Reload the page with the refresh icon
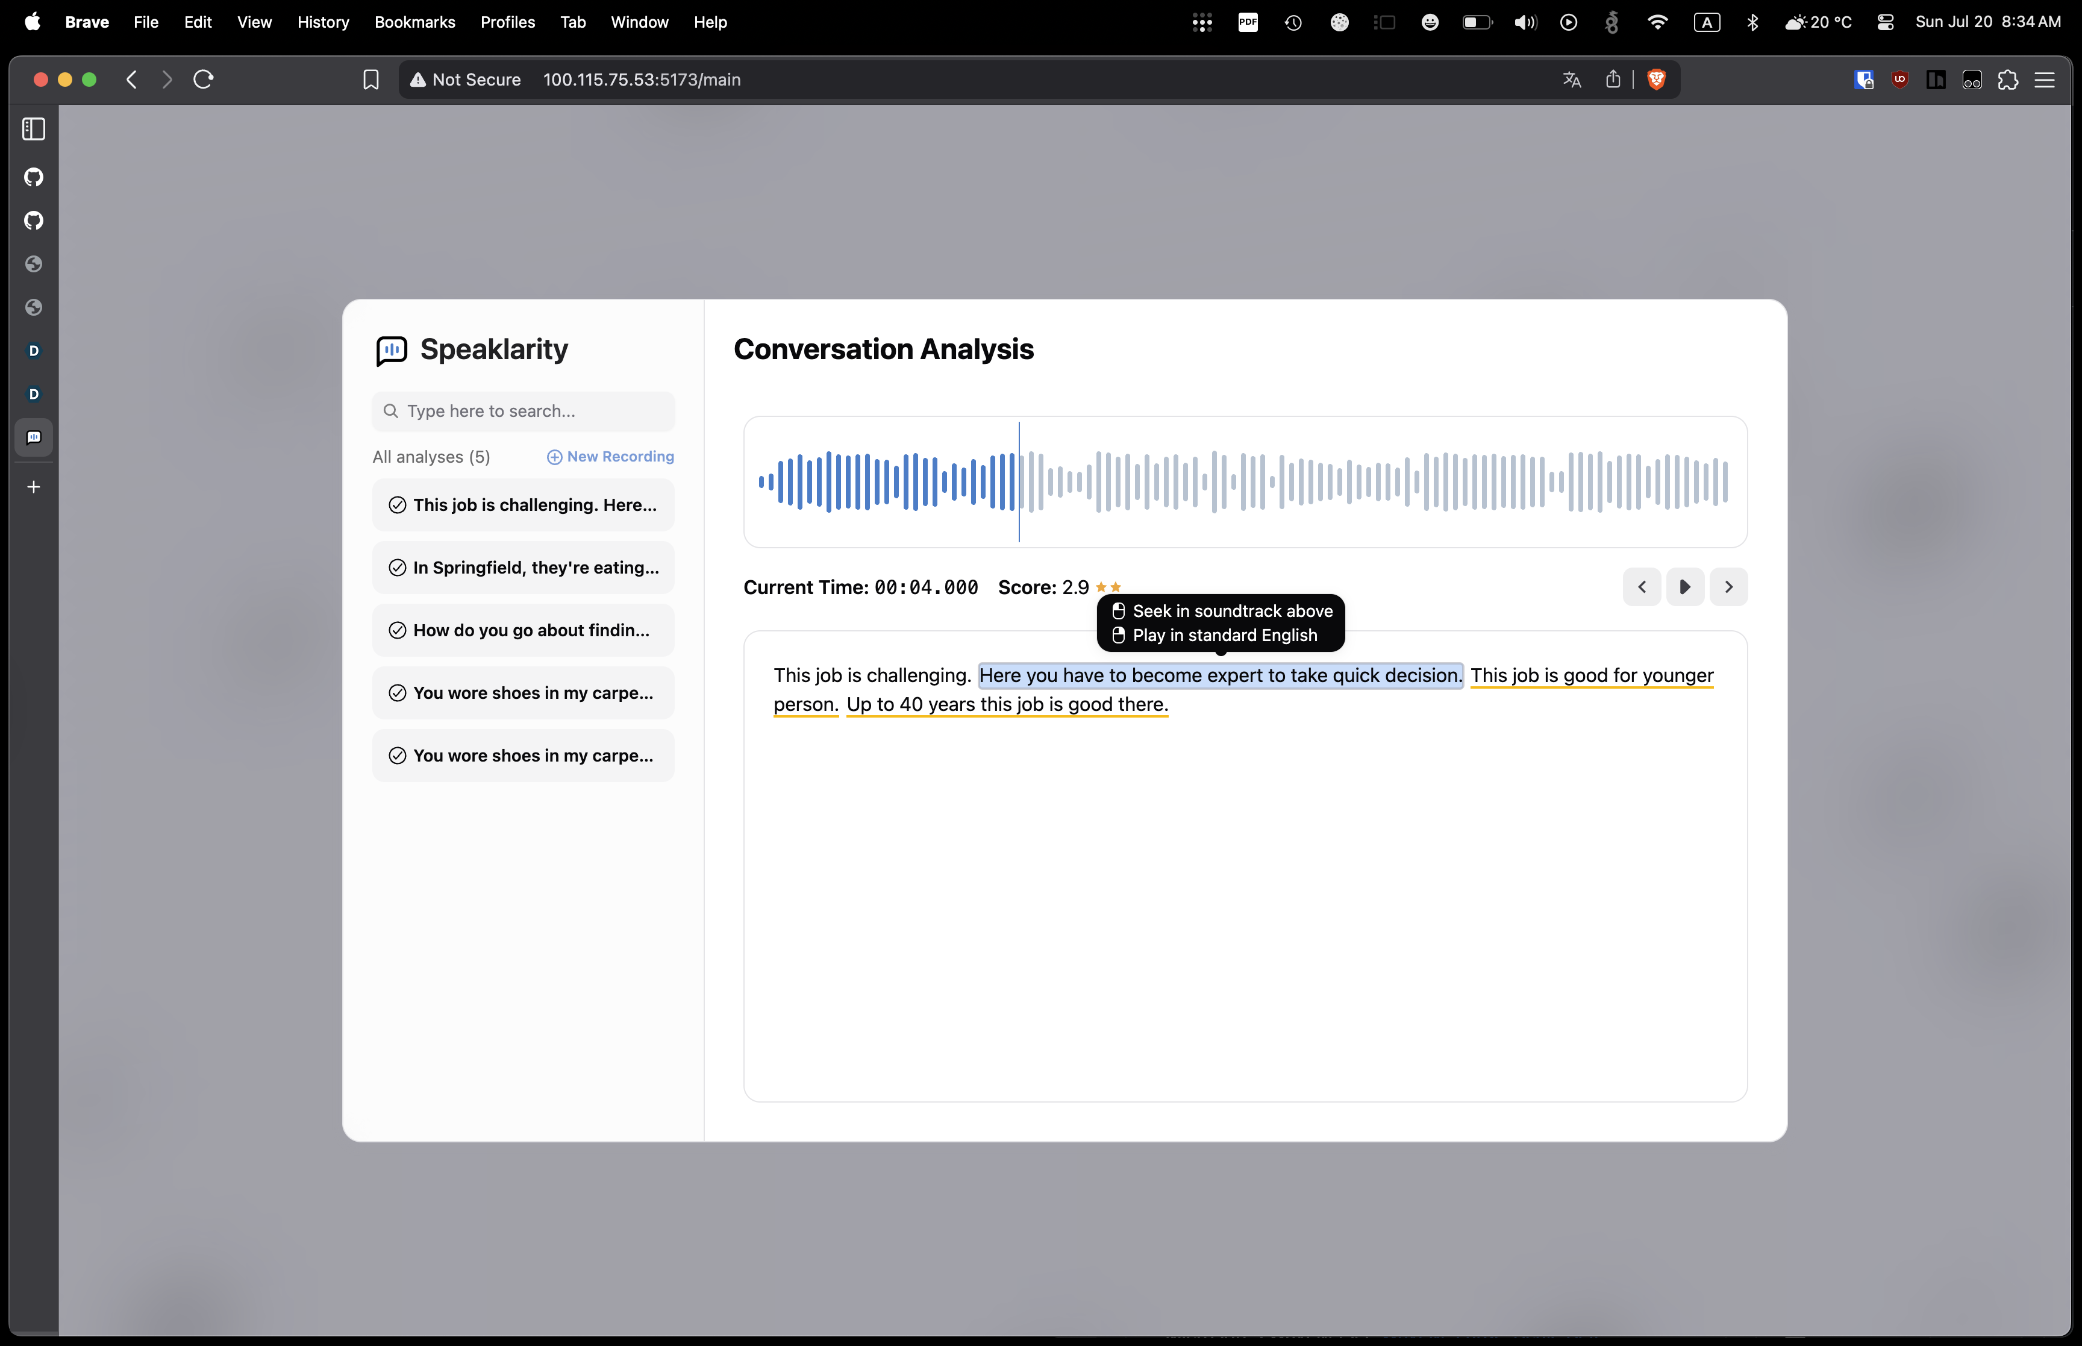Screen dimensions: 2082x1346 (204, 80)
